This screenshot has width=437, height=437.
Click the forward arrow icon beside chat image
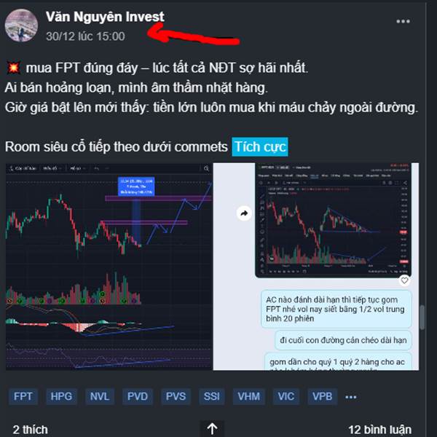(244, 213)
